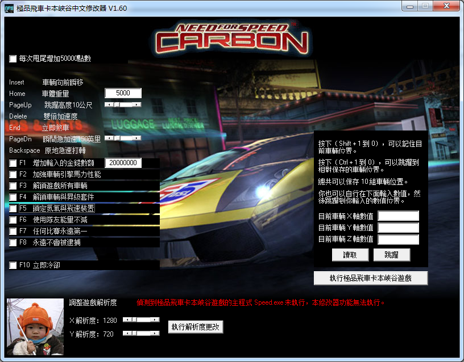The height and width of the screenshot is (362, 464).
Task: Click the "PageUp" hotkey label
Action: click(20, 105)
